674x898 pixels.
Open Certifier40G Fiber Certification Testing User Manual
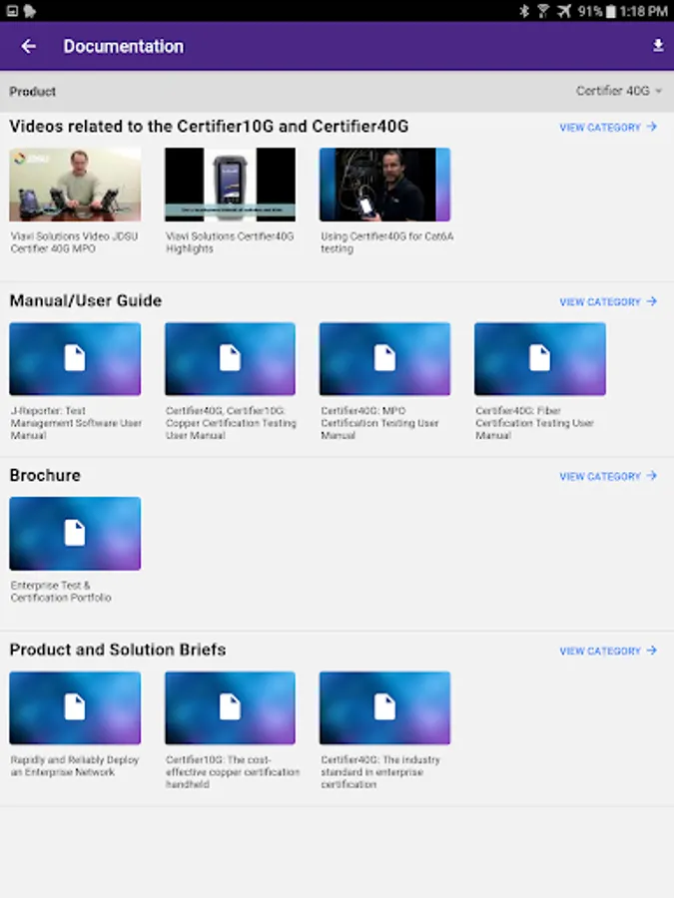click(540, 359)
